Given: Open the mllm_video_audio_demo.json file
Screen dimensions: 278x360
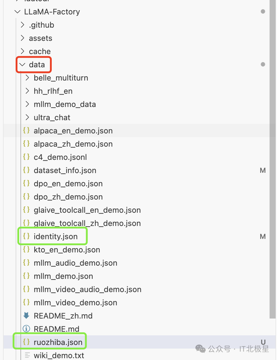Looking at the screenshot, I should 87,289.
